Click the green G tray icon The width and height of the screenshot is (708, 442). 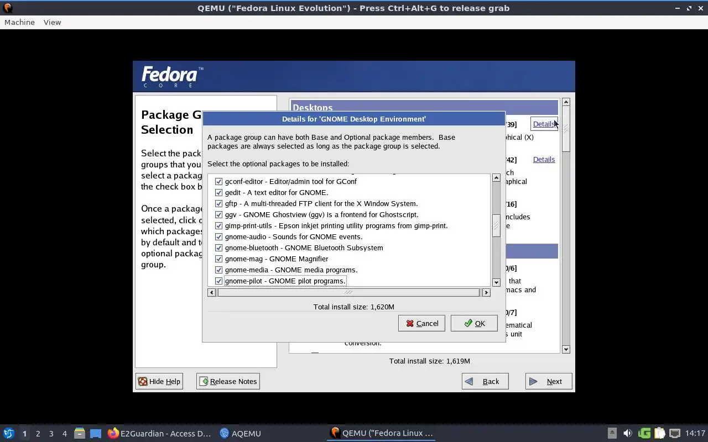[x=644, y=433]
